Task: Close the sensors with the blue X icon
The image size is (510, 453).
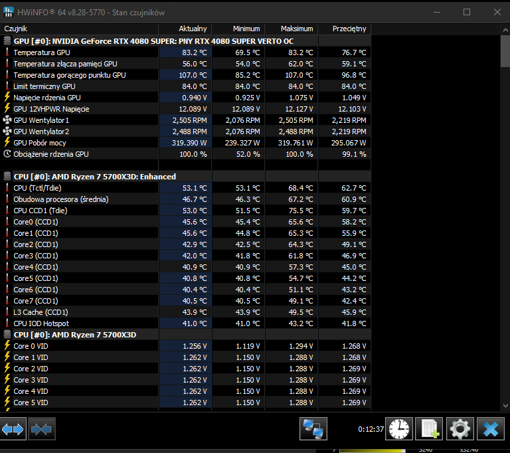Action: click(x=491, y=429)
